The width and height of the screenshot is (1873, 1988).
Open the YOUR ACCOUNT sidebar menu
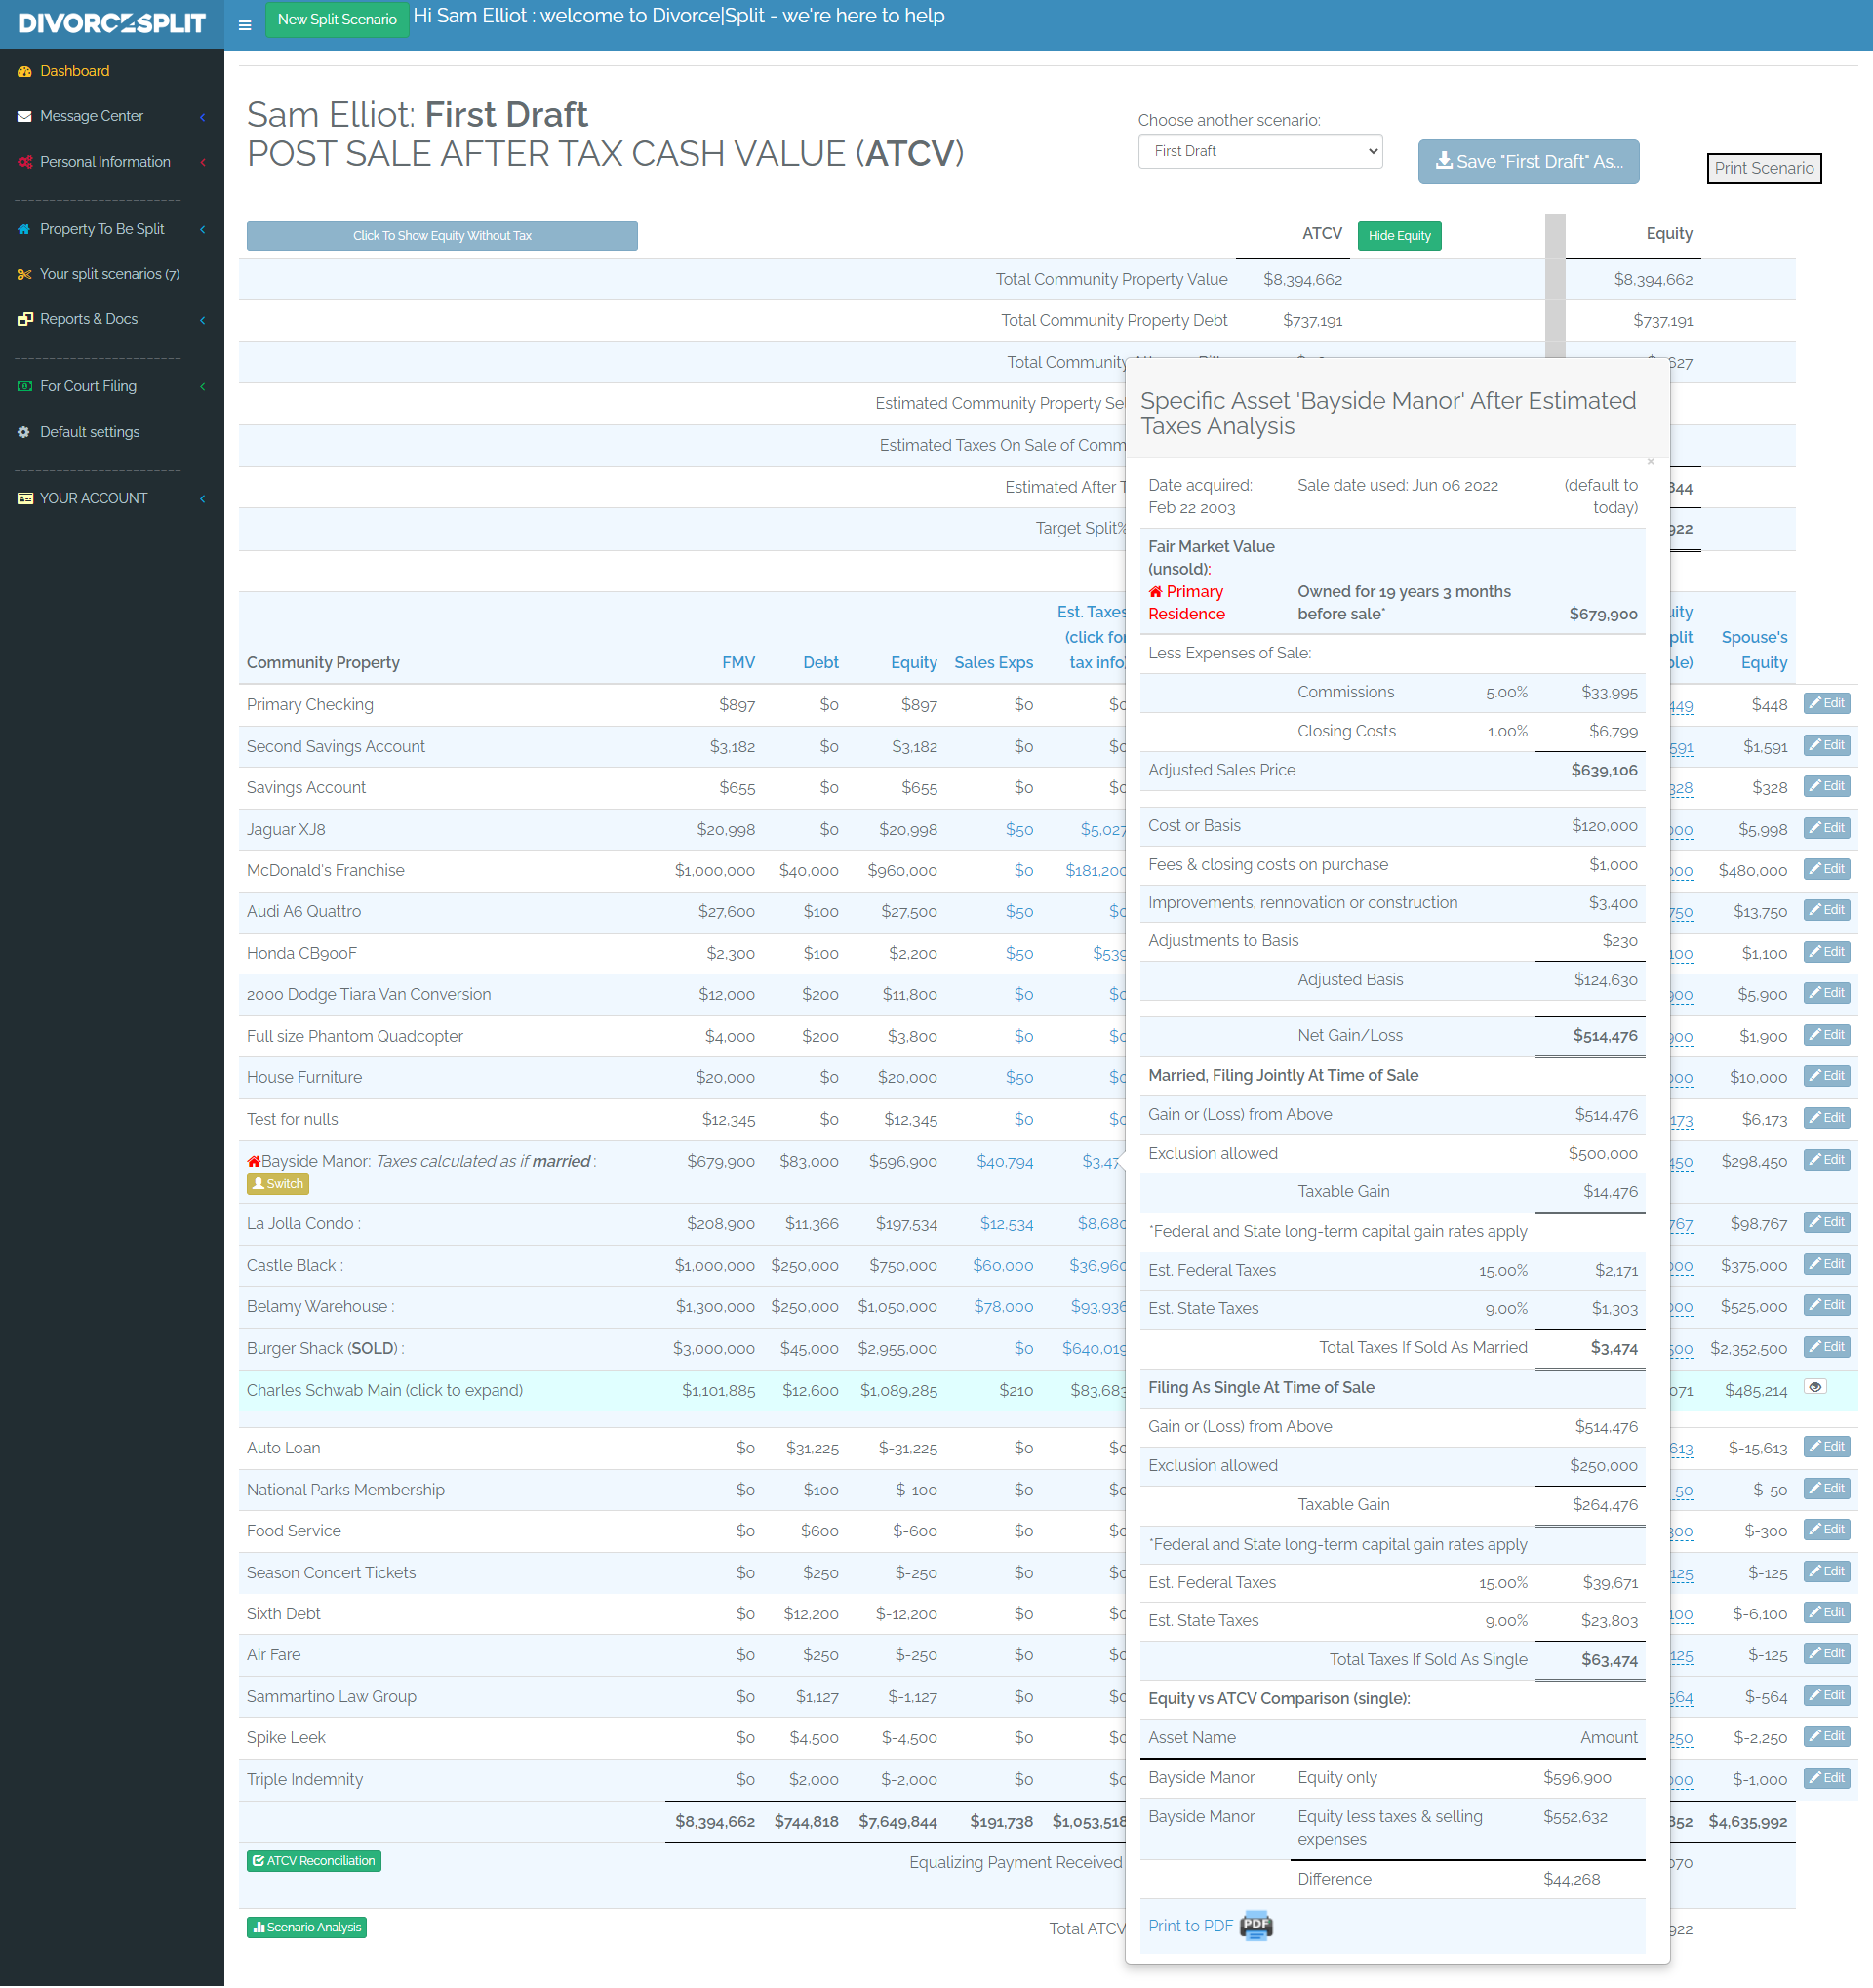tap(93, 499)
